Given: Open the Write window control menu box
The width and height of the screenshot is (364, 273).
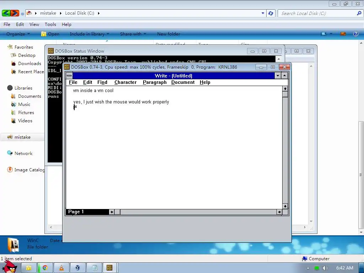Looking at the screenshot, I should click(69, 76).
